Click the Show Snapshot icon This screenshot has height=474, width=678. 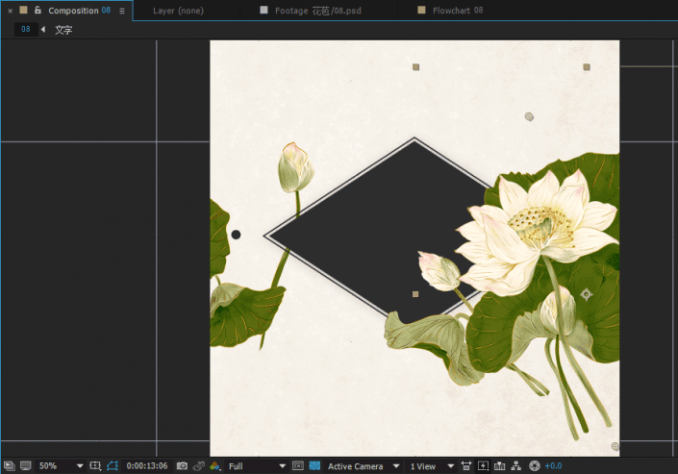point(198,465)
